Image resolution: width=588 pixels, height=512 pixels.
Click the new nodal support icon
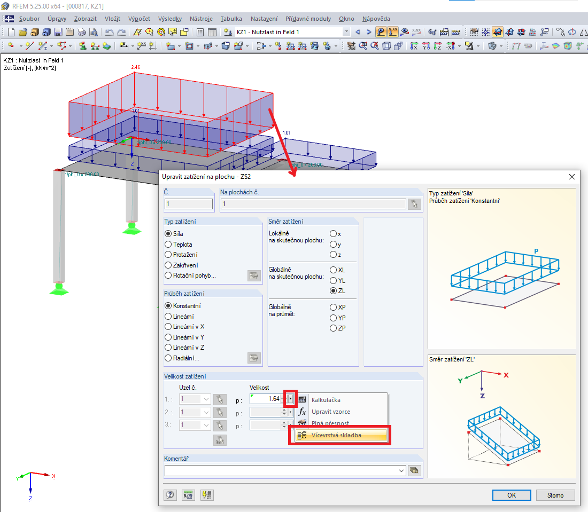pos(82,46)
